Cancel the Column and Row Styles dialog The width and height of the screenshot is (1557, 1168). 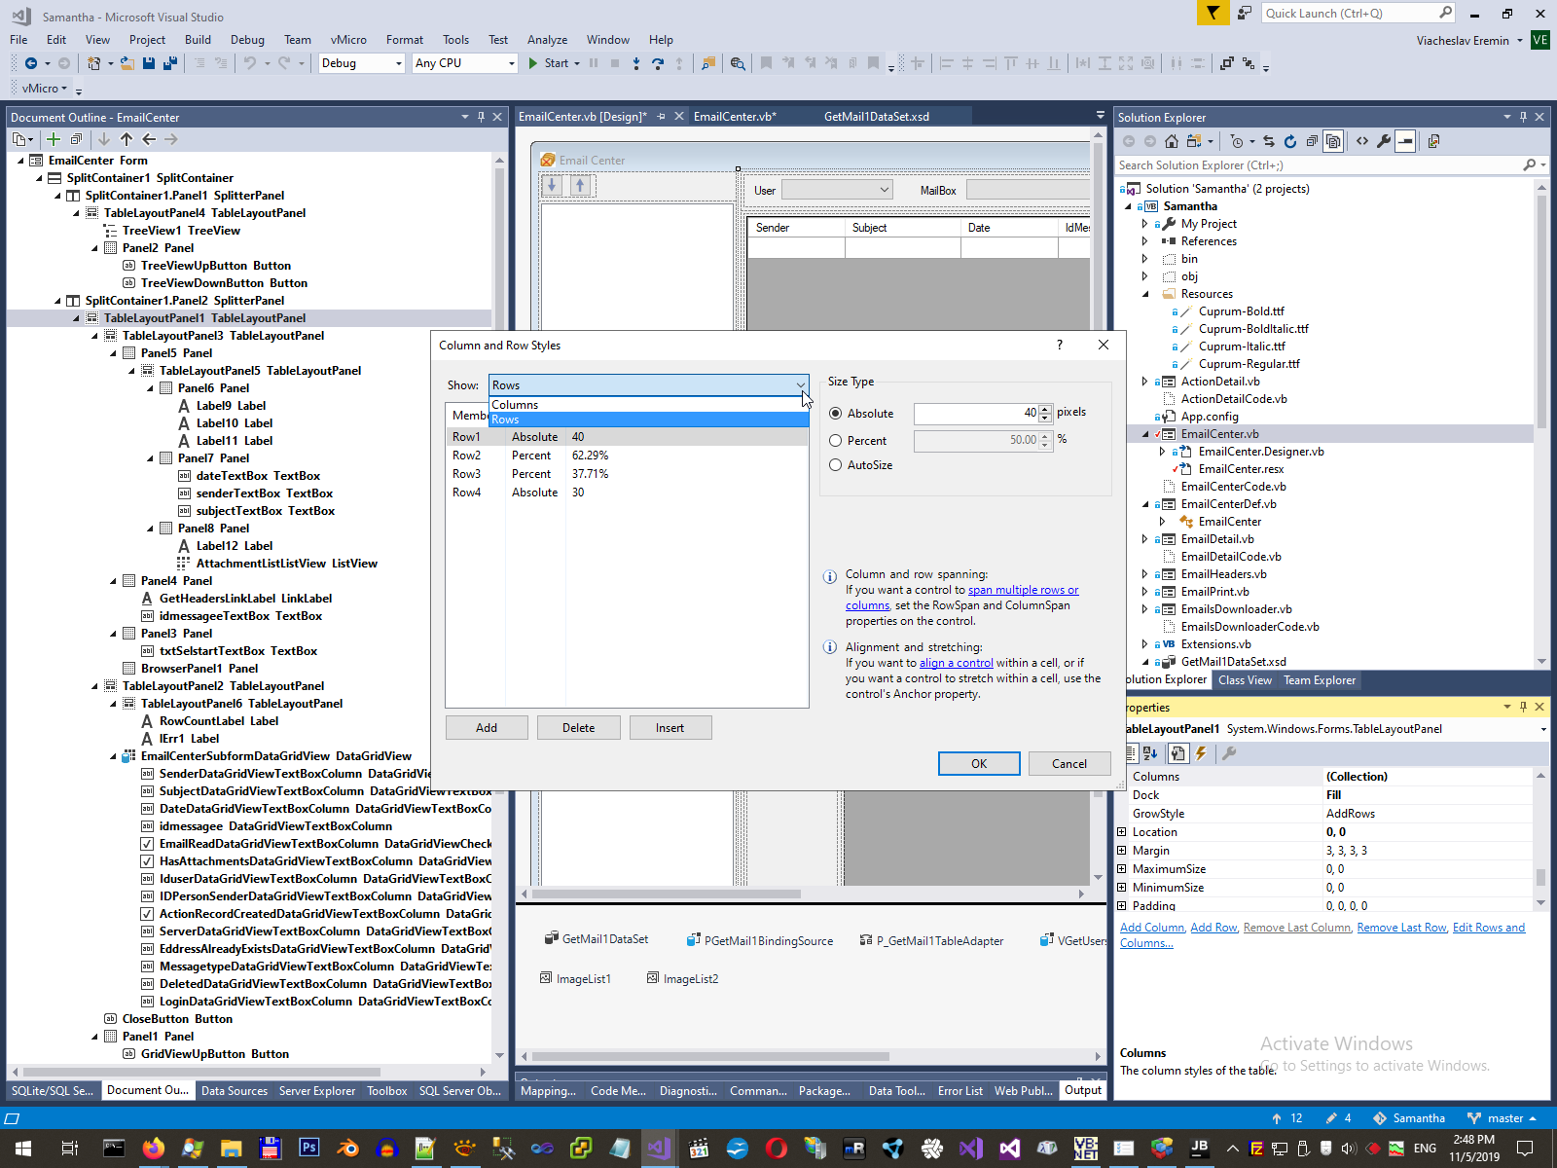pos(1069,764)
